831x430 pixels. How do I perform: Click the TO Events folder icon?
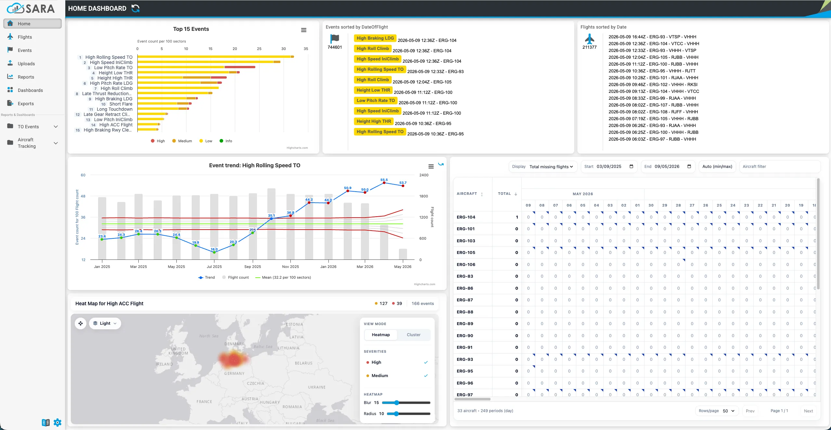point(10,126)
